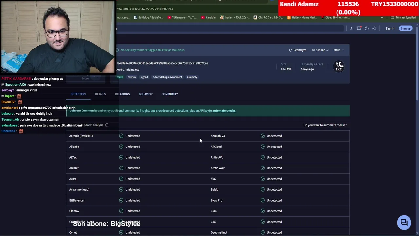Click the Undetected check icon for AhnLab-V3
Viewport: 419px width, 236px height.
tap(263, 136)
